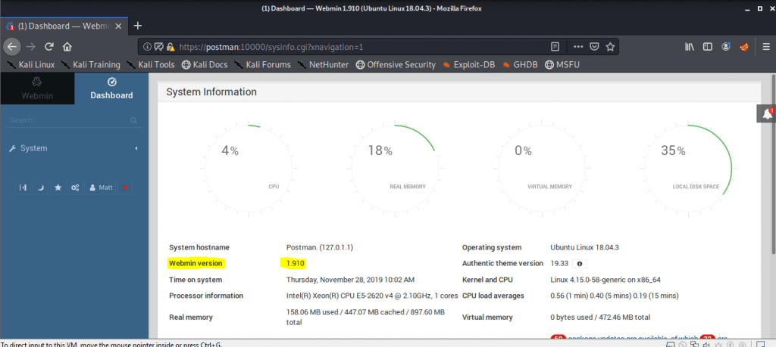
Task: Open GHDB bookmark
Action: point(520,65)
